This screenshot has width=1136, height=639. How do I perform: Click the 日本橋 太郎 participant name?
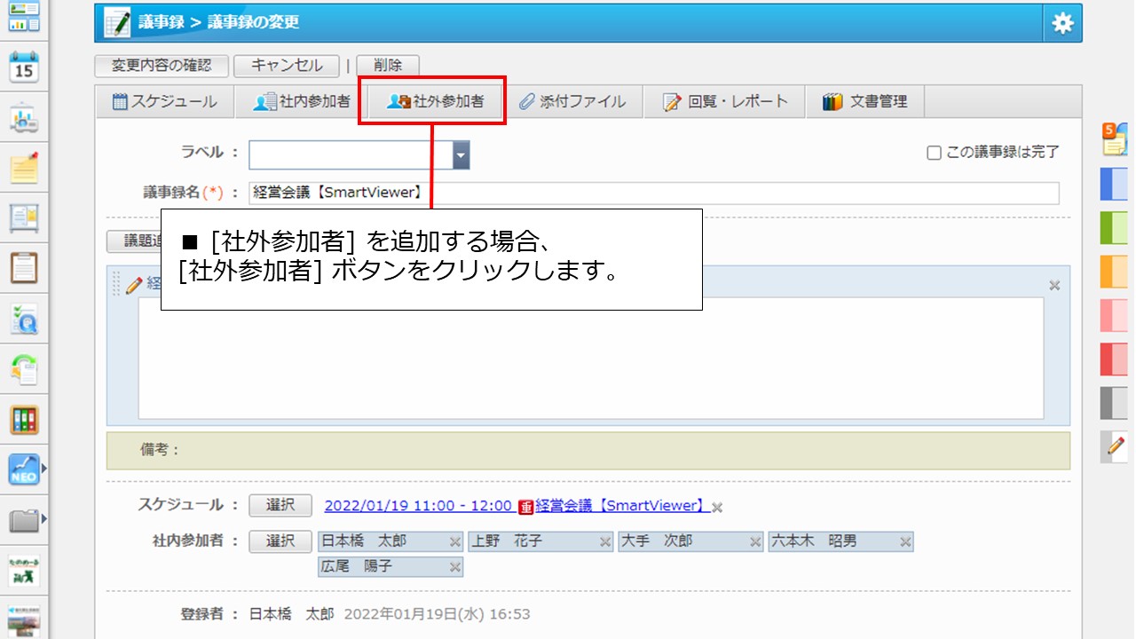[x=363, y=540]
